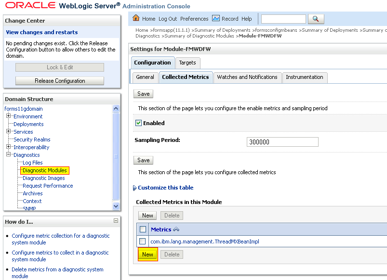This screenshot has width=387, height=280.
Task: Click Summary of Diagnostic Modules breadcrumb
Action: coord(199,36)
